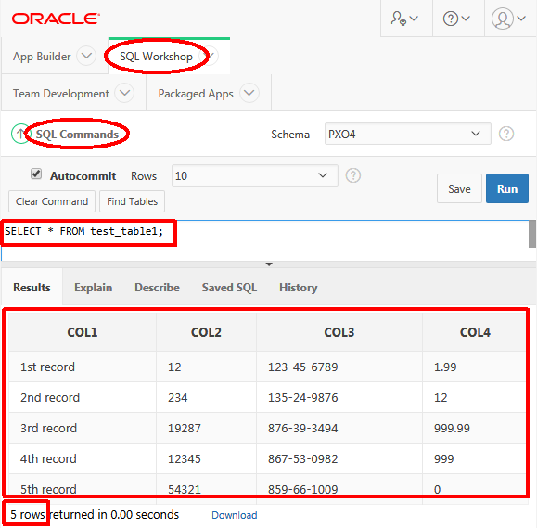Click the green up-arrow icon beside SQL Commands
Viewport: 537px width, 528px height.
point(20,134)
